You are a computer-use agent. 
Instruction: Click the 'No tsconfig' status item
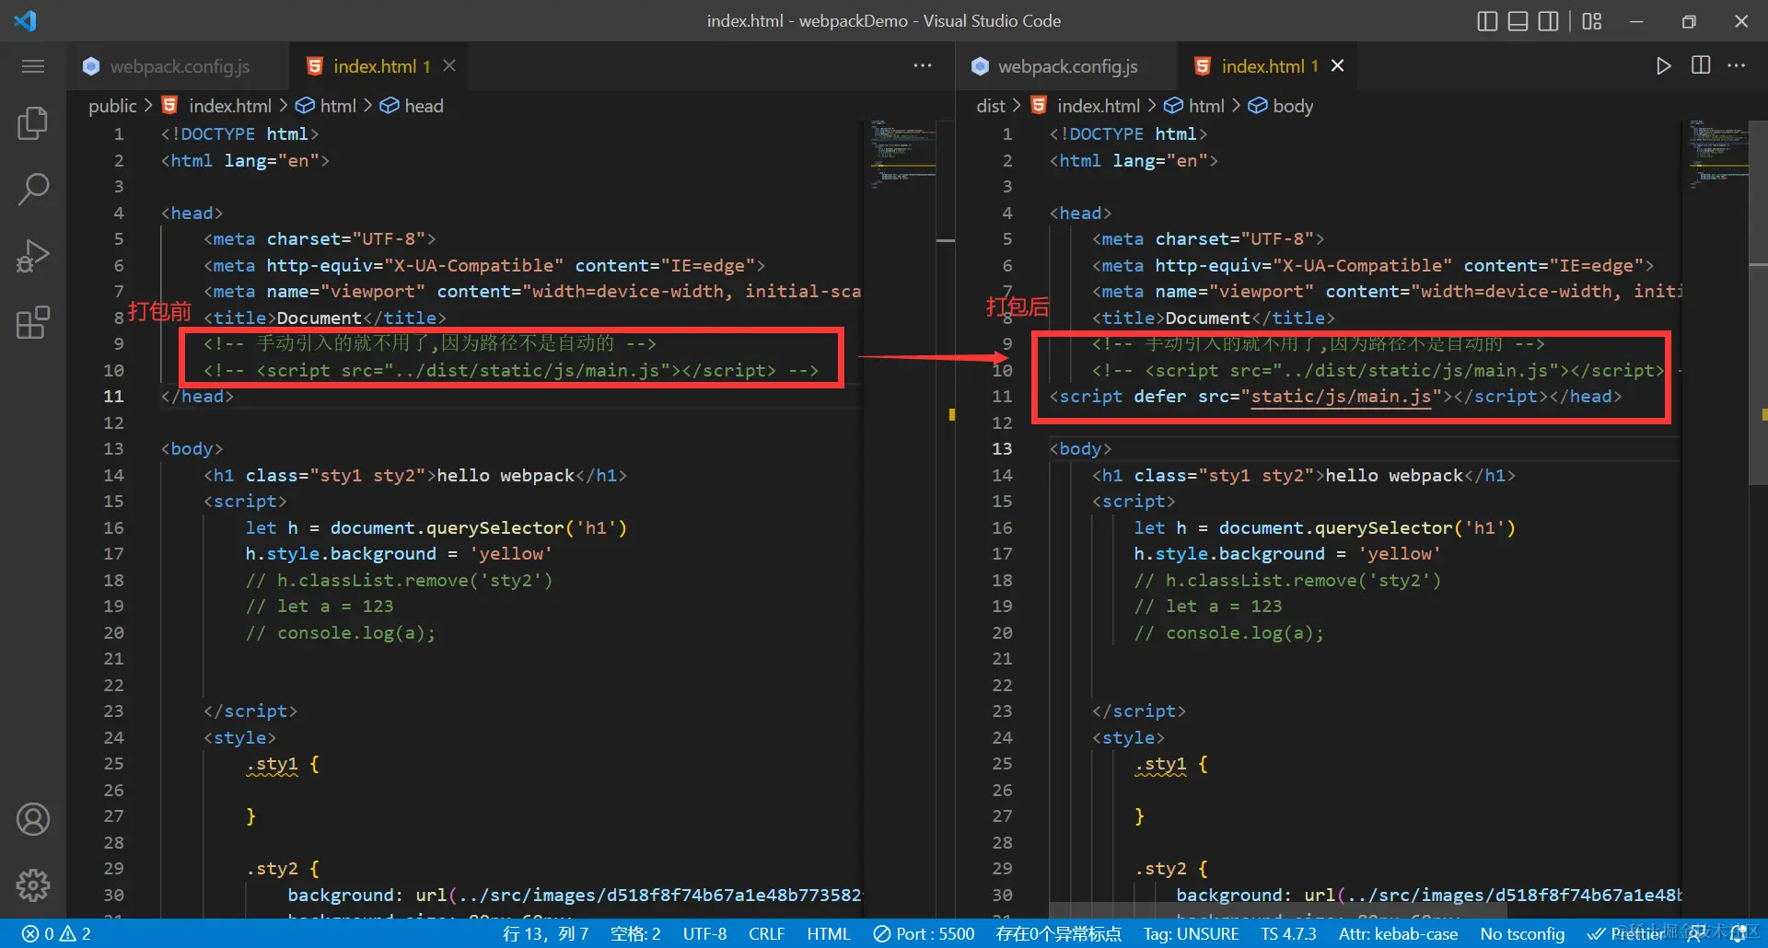[1522, 933]
